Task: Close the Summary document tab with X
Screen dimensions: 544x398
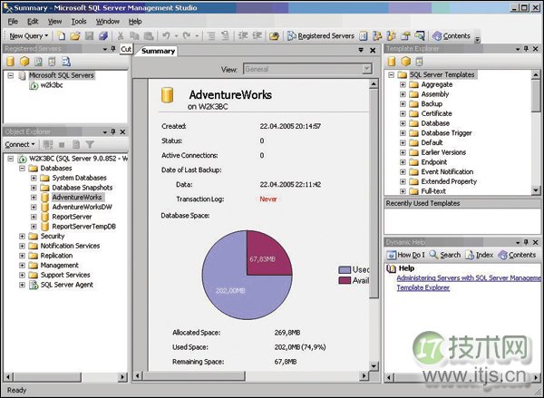Action: click(x=373, y=51)
